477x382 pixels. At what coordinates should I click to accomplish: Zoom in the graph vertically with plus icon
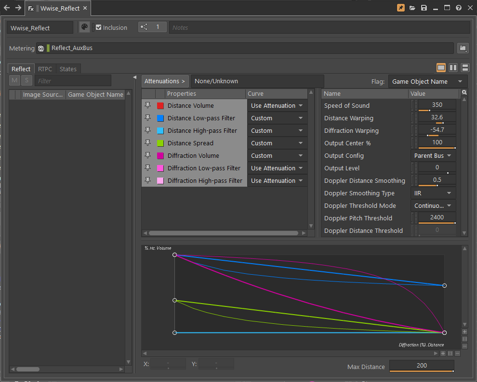[464, 332]
